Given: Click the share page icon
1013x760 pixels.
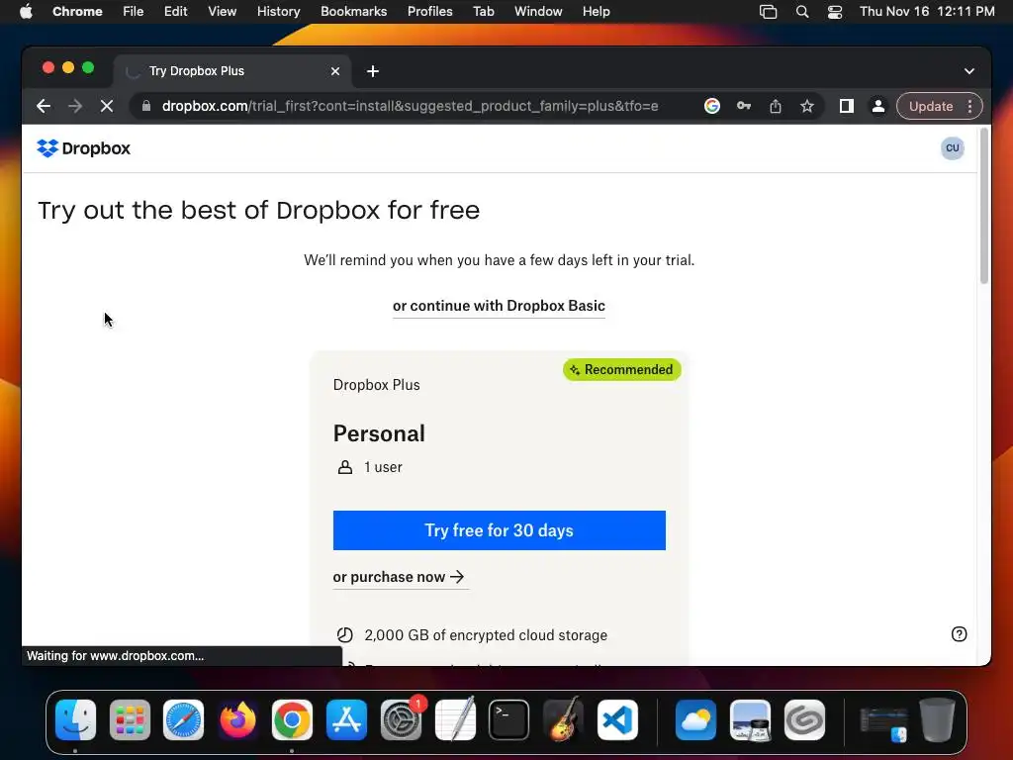Looking at the screenshot, I should [776, 106].
